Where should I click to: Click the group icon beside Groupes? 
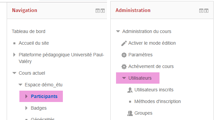(130, 113)
